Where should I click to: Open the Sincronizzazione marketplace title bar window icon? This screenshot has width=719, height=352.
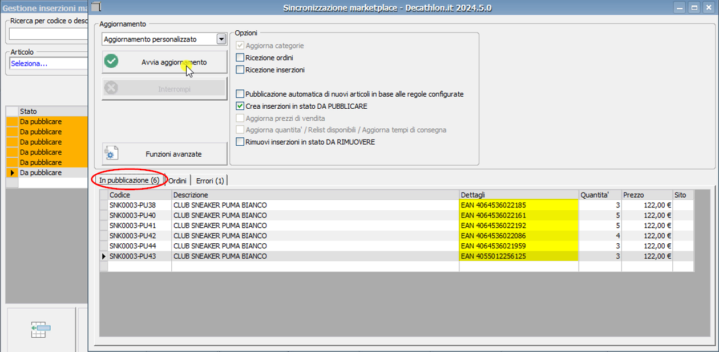pyautogui.click(x=96, y=7)
